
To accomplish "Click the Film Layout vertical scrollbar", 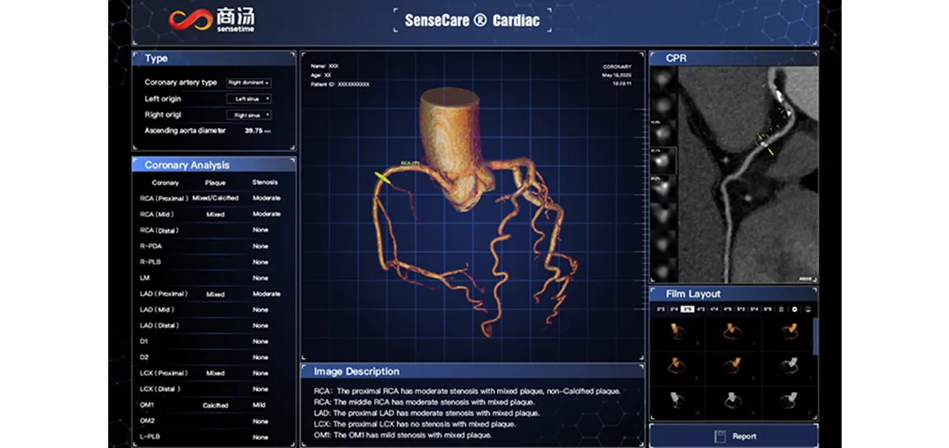I will pos(815,336).
